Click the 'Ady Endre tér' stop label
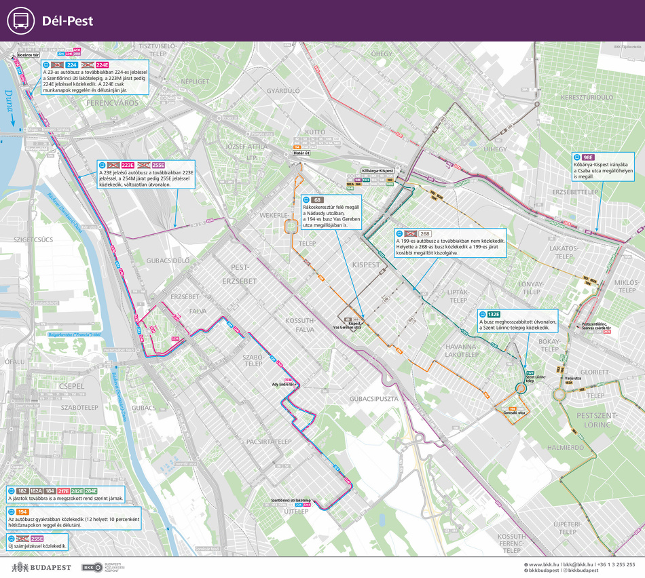Screen dimensions: 645x578 tap(283, 385)
